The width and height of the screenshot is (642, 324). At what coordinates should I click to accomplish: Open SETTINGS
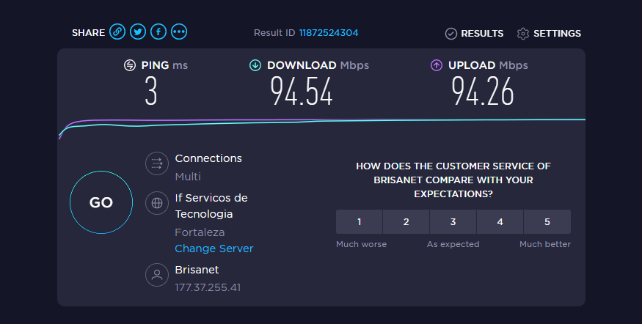[x=549, y=34]
